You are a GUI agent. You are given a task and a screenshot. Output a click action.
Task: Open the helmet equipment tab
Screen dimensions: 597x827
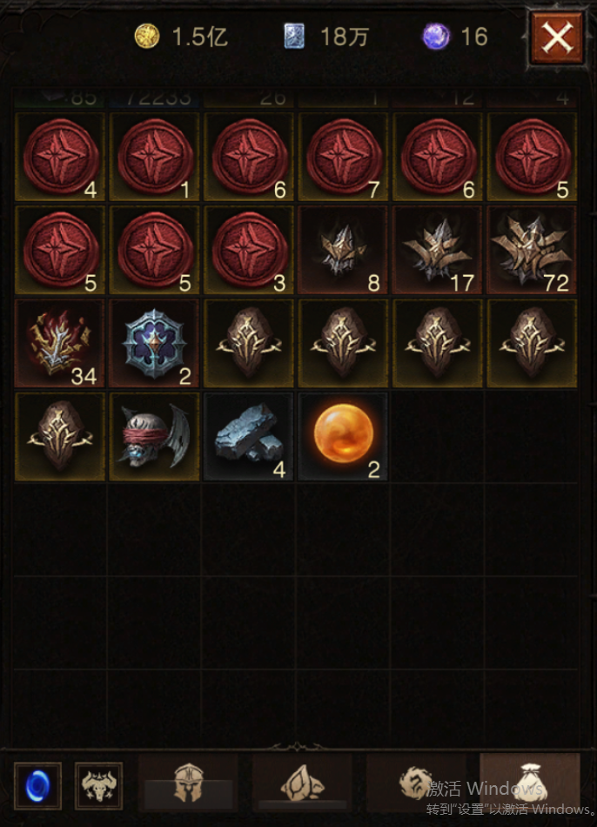point(188,783)
